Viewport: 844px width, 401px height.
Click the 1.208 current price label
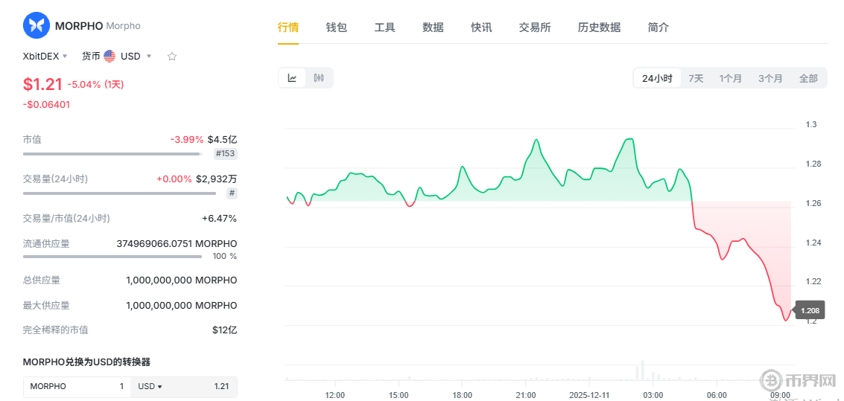[810, 310]
